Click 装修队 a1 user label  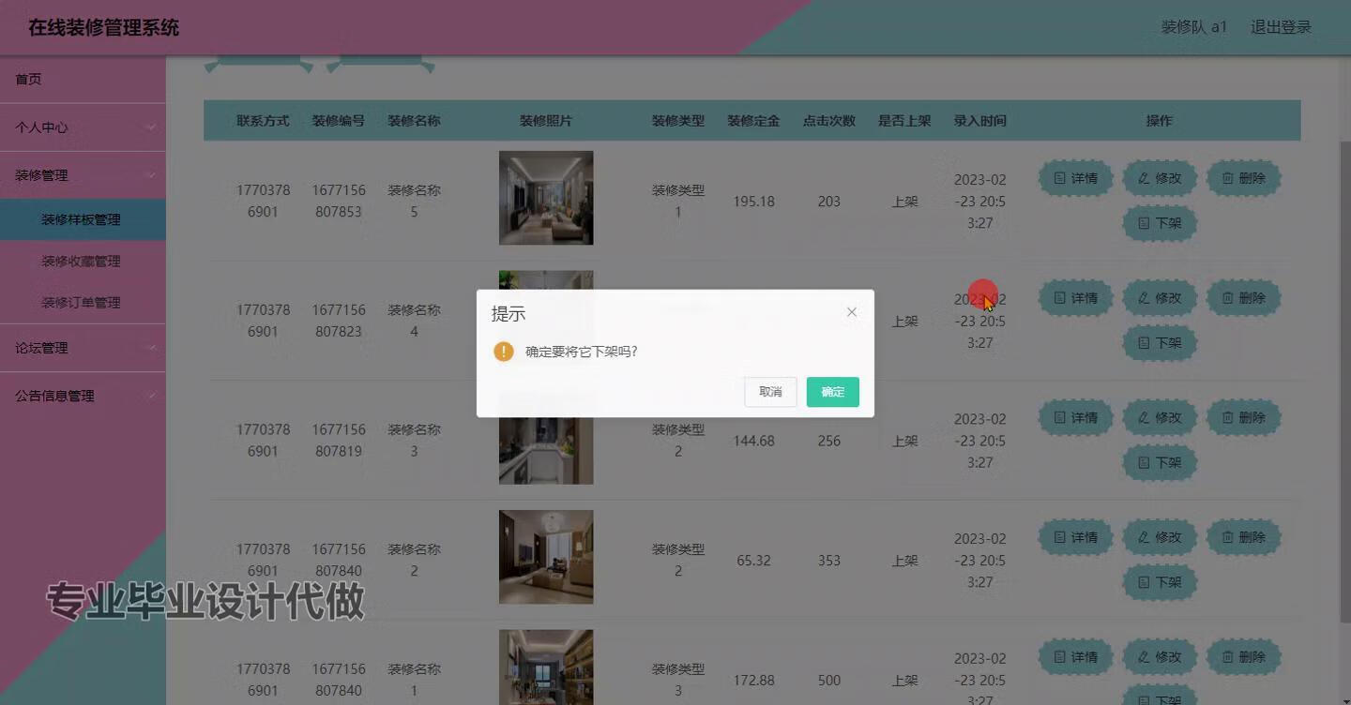click(x=1194, y=27)
